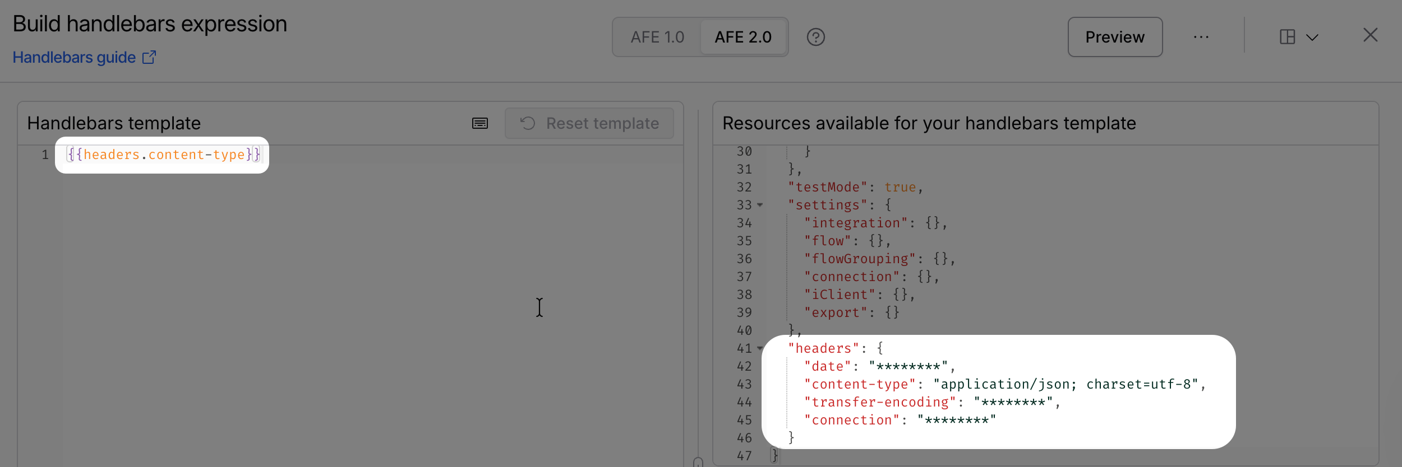Image resolution: width=1402 pixels, height=467 pixels.
Task: Expand the layout dropdown chevron
Action: 1312,38
